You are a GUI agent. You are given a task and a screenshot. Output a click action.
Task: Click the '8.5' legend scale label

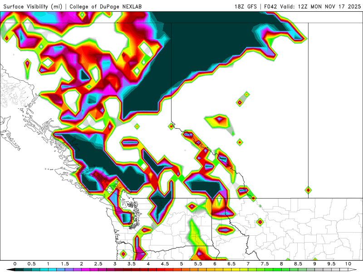[298, 264]
